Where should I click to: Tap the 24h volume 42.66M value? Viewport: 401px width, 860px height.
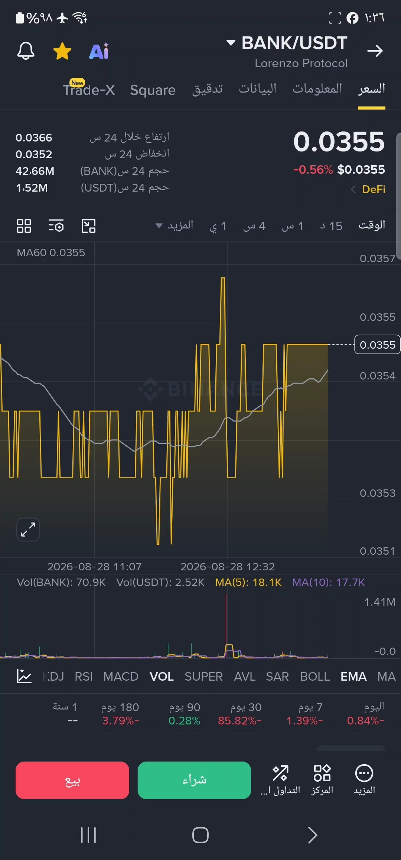coord(35,171)
